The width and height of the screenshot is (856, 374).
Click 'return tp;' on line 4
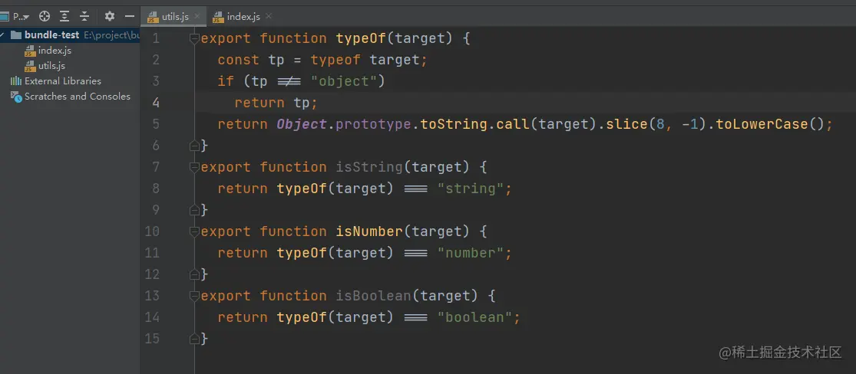click(276, 103)
